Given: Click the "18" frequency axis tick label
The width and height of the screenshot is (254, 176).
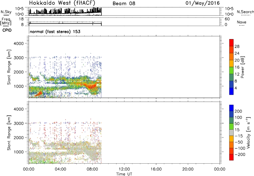Looking at the screenshot, I should (21, 19).
